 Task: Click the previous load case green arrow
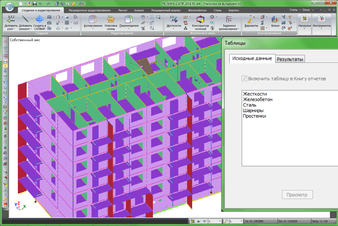198,221
